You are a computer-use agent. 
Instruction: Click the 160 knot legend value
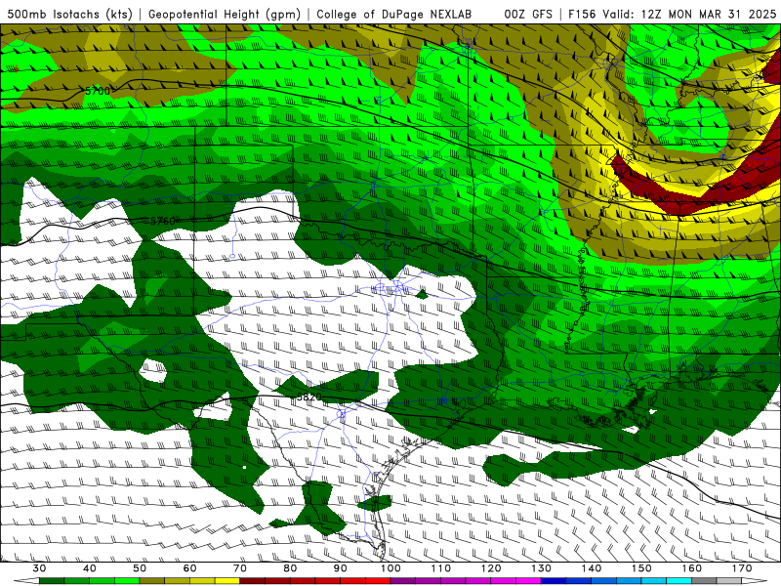[x=692, y=568]
